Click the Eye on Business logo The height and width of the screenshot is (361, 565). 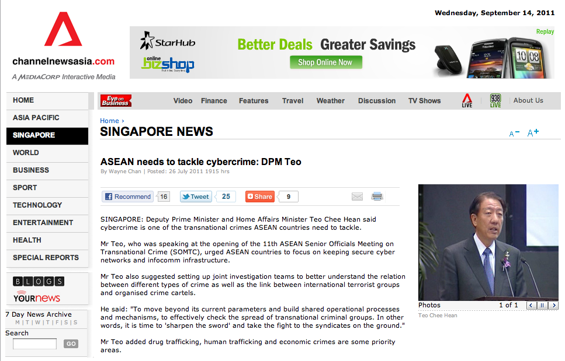[116, 100]
